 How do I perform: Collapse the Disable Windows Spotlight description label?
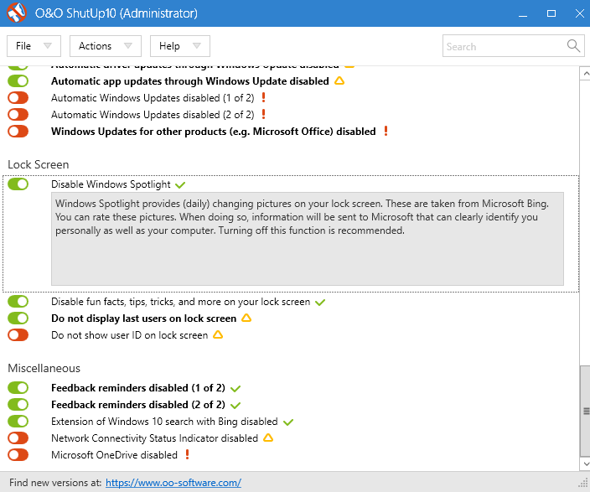click(111, 184)
